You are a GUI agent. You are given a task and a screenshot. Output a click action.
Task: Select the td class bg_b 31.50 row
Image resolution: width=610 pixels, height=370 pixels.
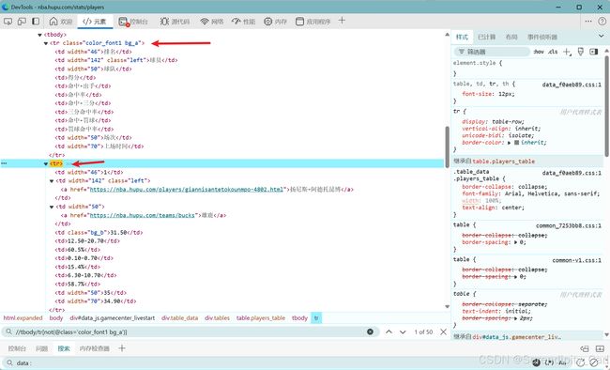pyautogui.click(x=99, y=233)
